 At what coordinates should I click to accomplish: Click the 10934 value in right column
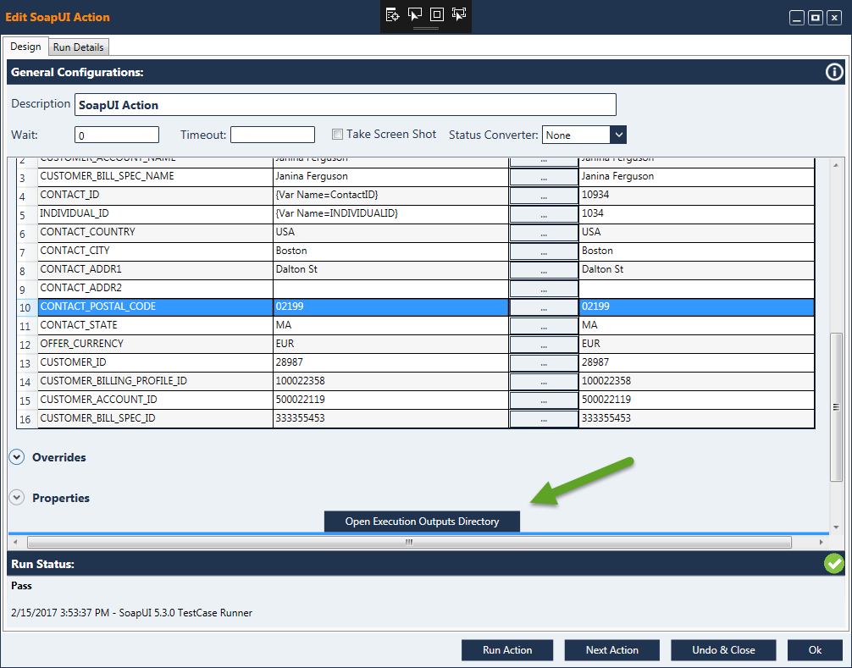[697, 195]
